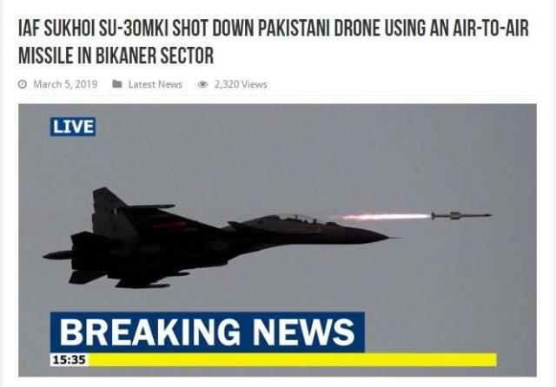The image size is (556, 387).
Task: Click the clock icon beside the date
Action: click(x=23, y=84)
